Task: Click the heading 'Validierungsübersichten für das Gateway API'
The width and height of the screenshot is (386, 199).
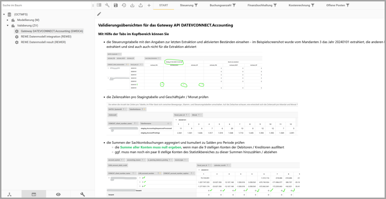Action: pyautogui.click(x=166, y=25)
